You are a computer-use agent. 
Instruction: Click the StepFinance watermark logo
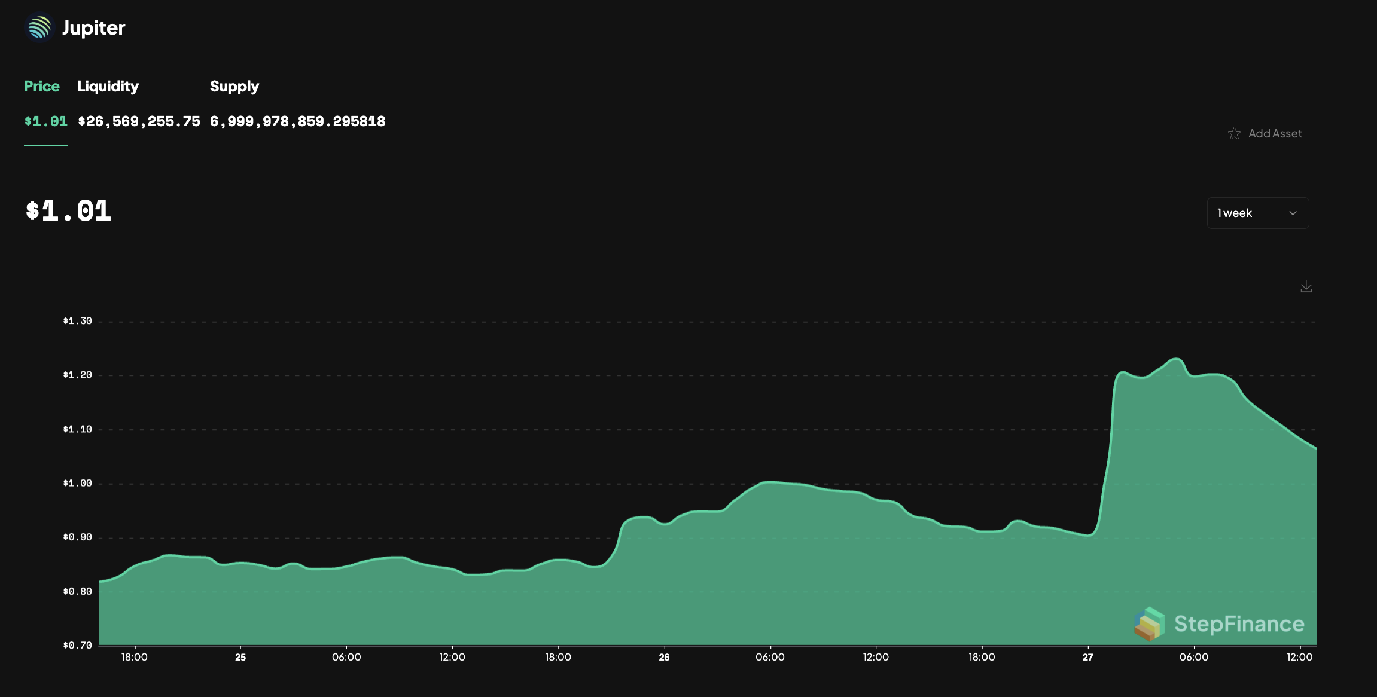[1149, 623]
